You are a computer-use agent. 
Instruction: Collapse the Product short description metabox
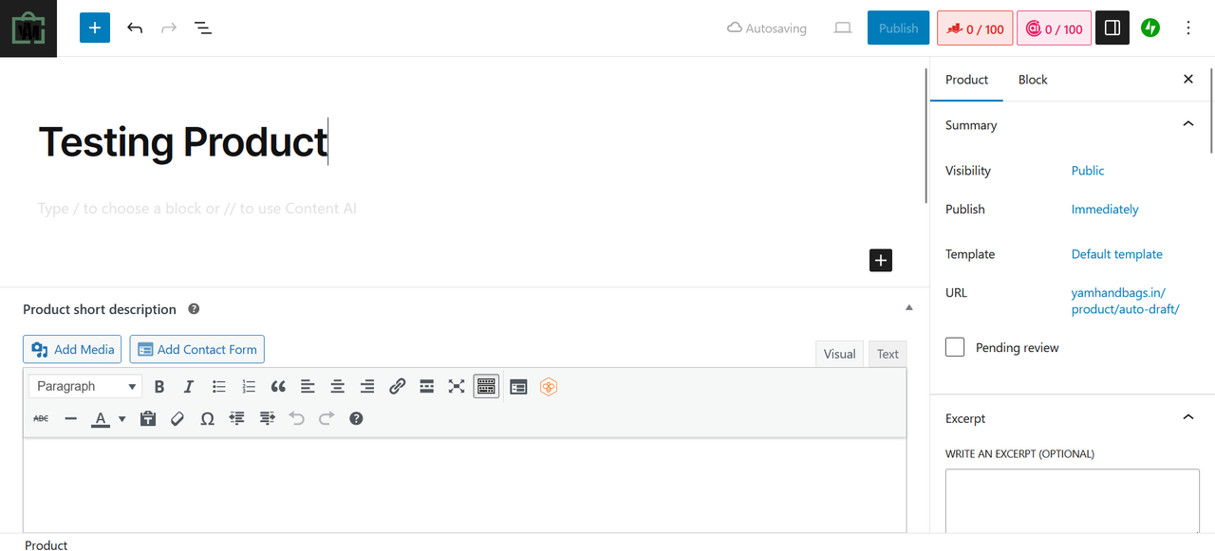(x=908, y=308)
